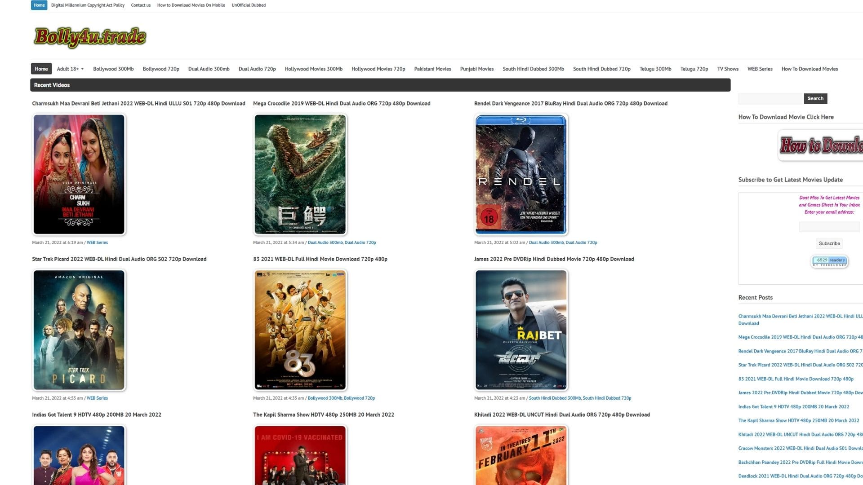
Task: Open How To Download Movies navigation item
Action: 810,69
